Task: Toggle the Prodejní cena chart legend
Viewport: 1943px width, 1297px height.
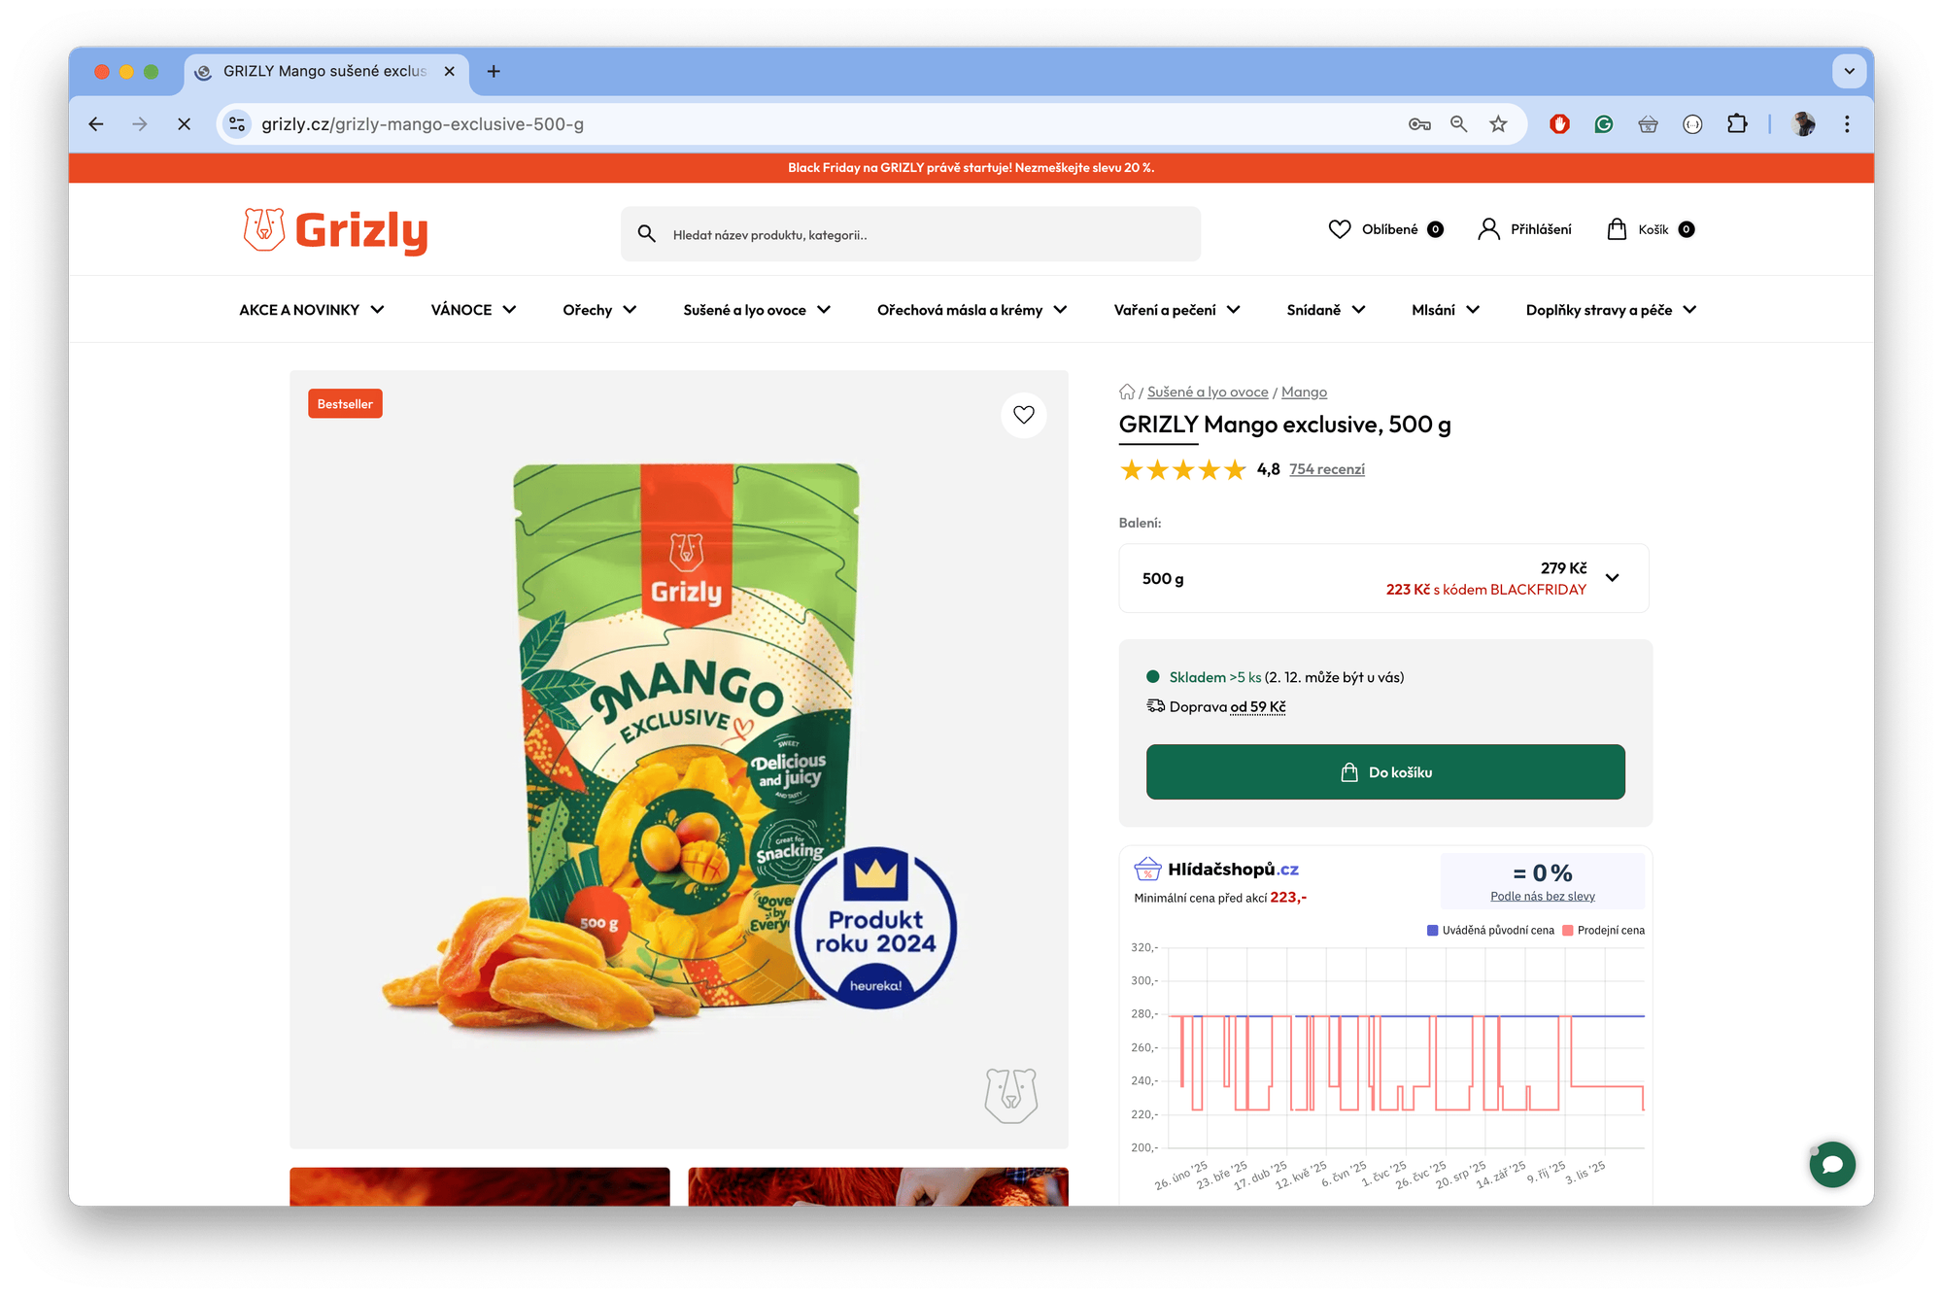Action: point(1603,931)
